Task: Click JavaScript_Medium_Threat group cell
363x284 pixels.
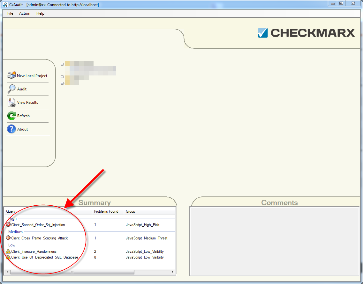Action: [x=147, y=238]
